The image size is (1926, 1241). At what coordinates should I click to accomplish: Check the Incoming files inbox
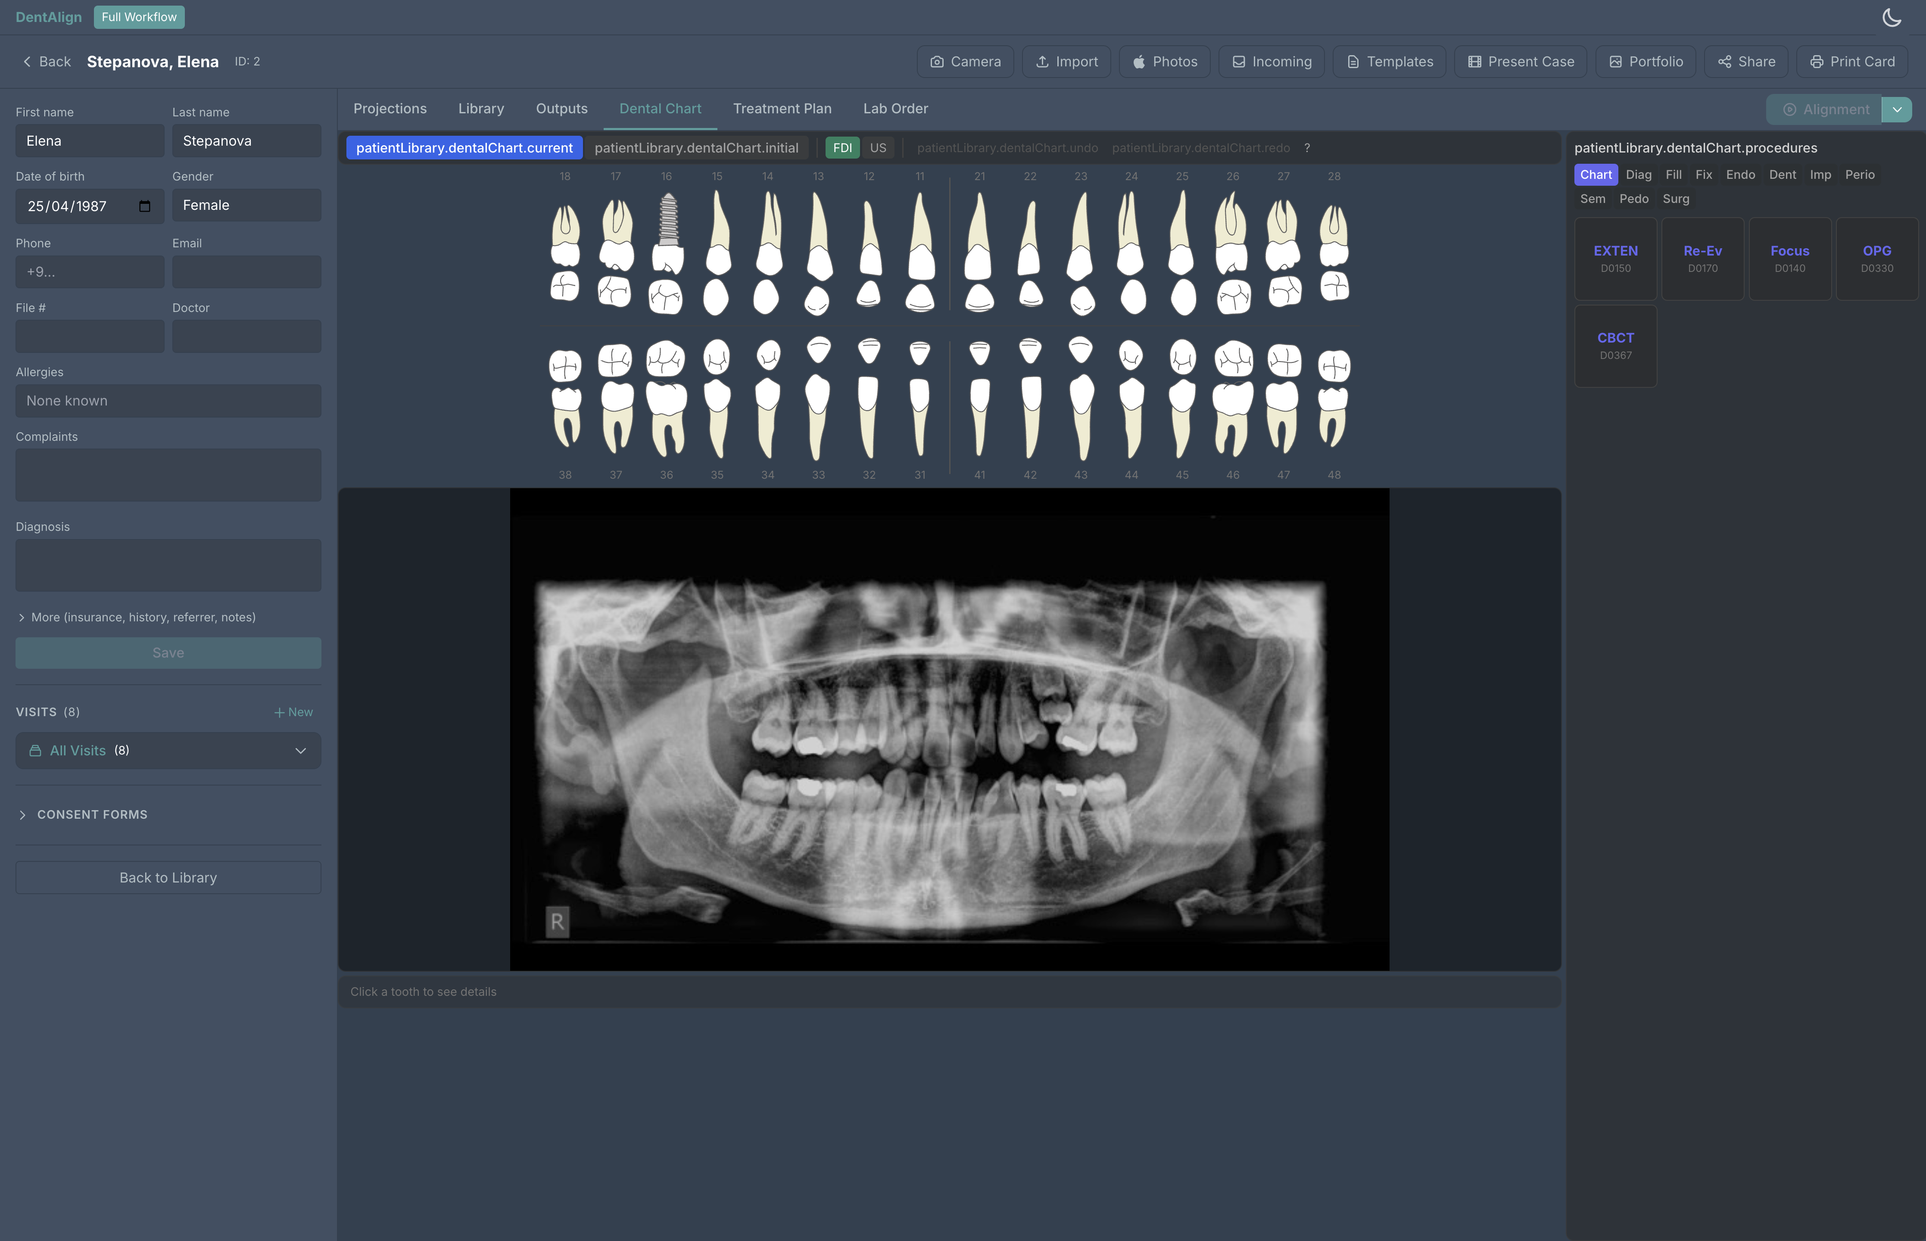1271,61
